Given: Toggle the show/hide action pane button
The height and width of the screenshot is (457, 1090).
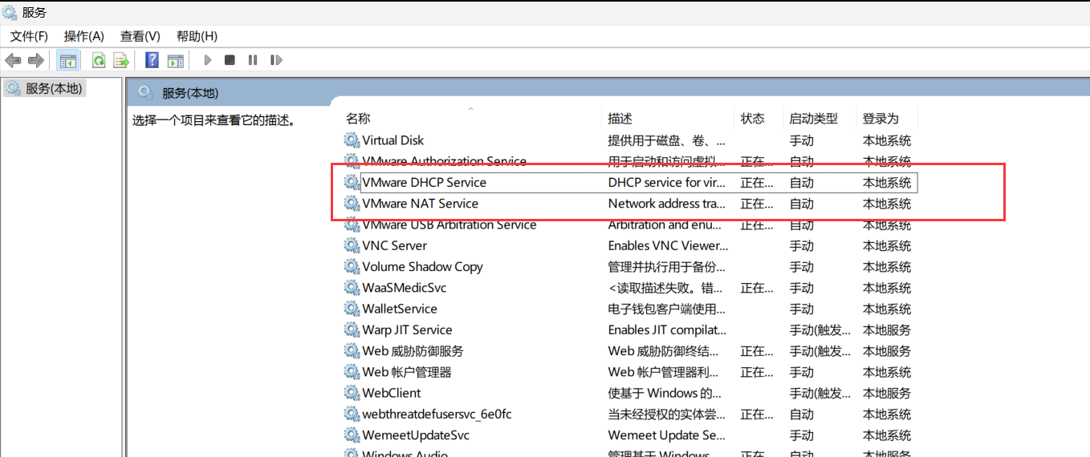Looking at the screenshot, I should (175, 60).
